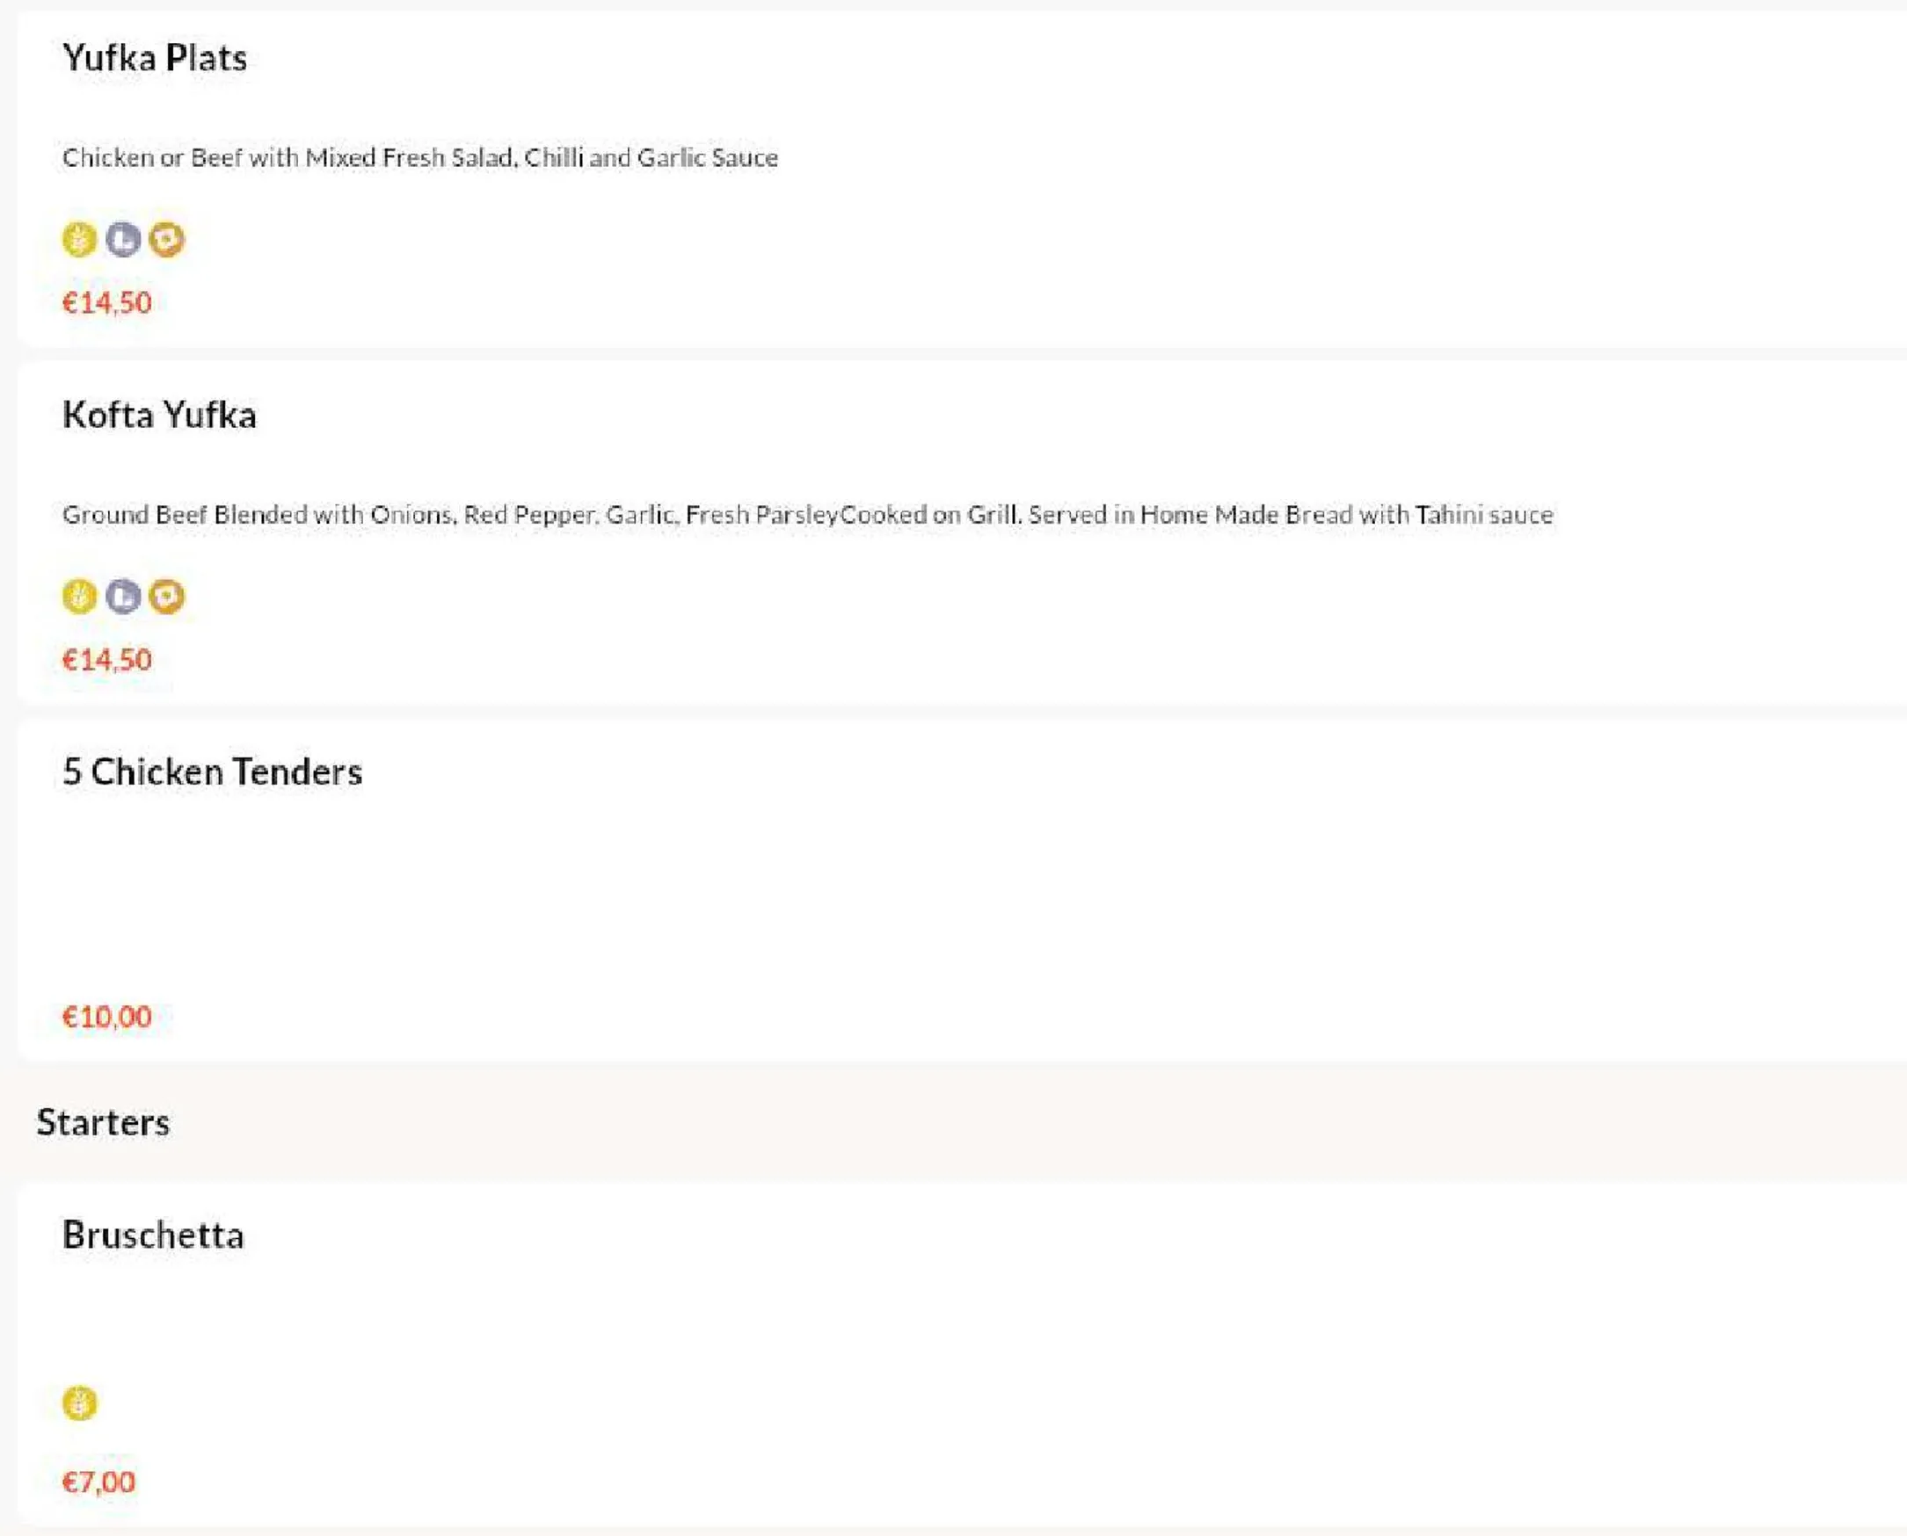The image size is (1907, 1536).
Task: Click the orange allergen icon under Kofta Yufka
Action: (166, 597)
